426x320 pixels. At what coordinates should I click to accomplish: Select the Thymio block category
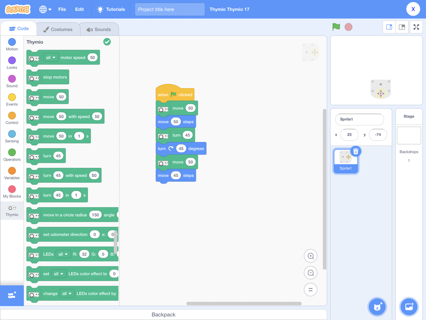click(x=12, y=211)
